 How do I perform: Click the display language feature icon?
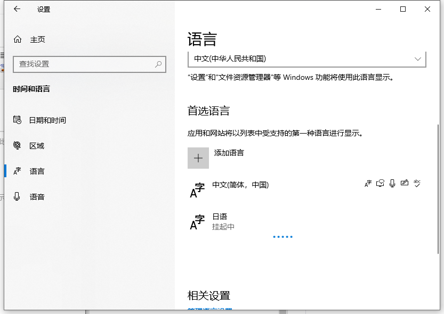click(368, 184)
